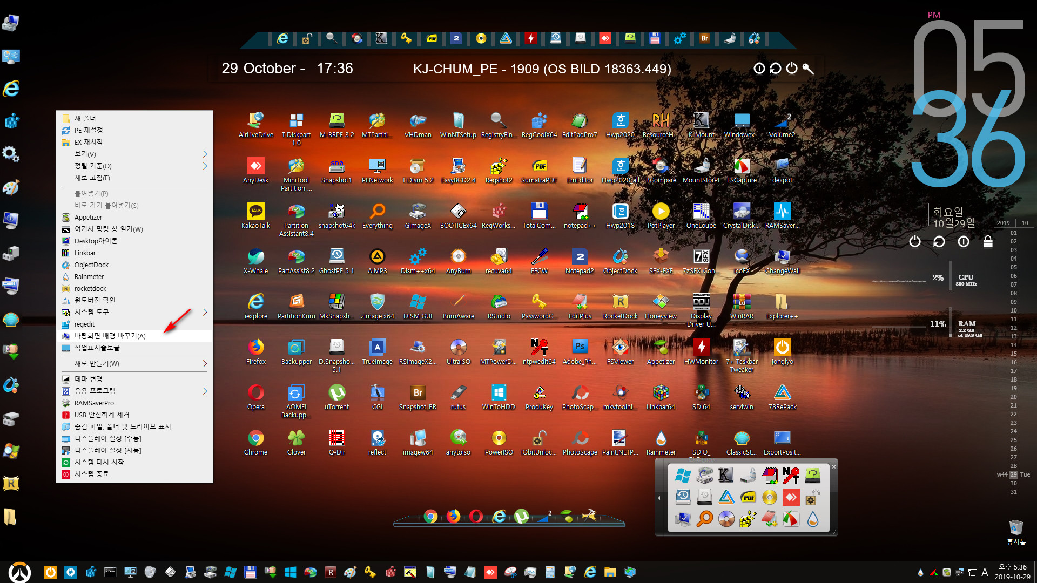The height and width of the screenshot is (583, 1037).
Task: Open the Chrome desktop icon
Action: (255, 443)
